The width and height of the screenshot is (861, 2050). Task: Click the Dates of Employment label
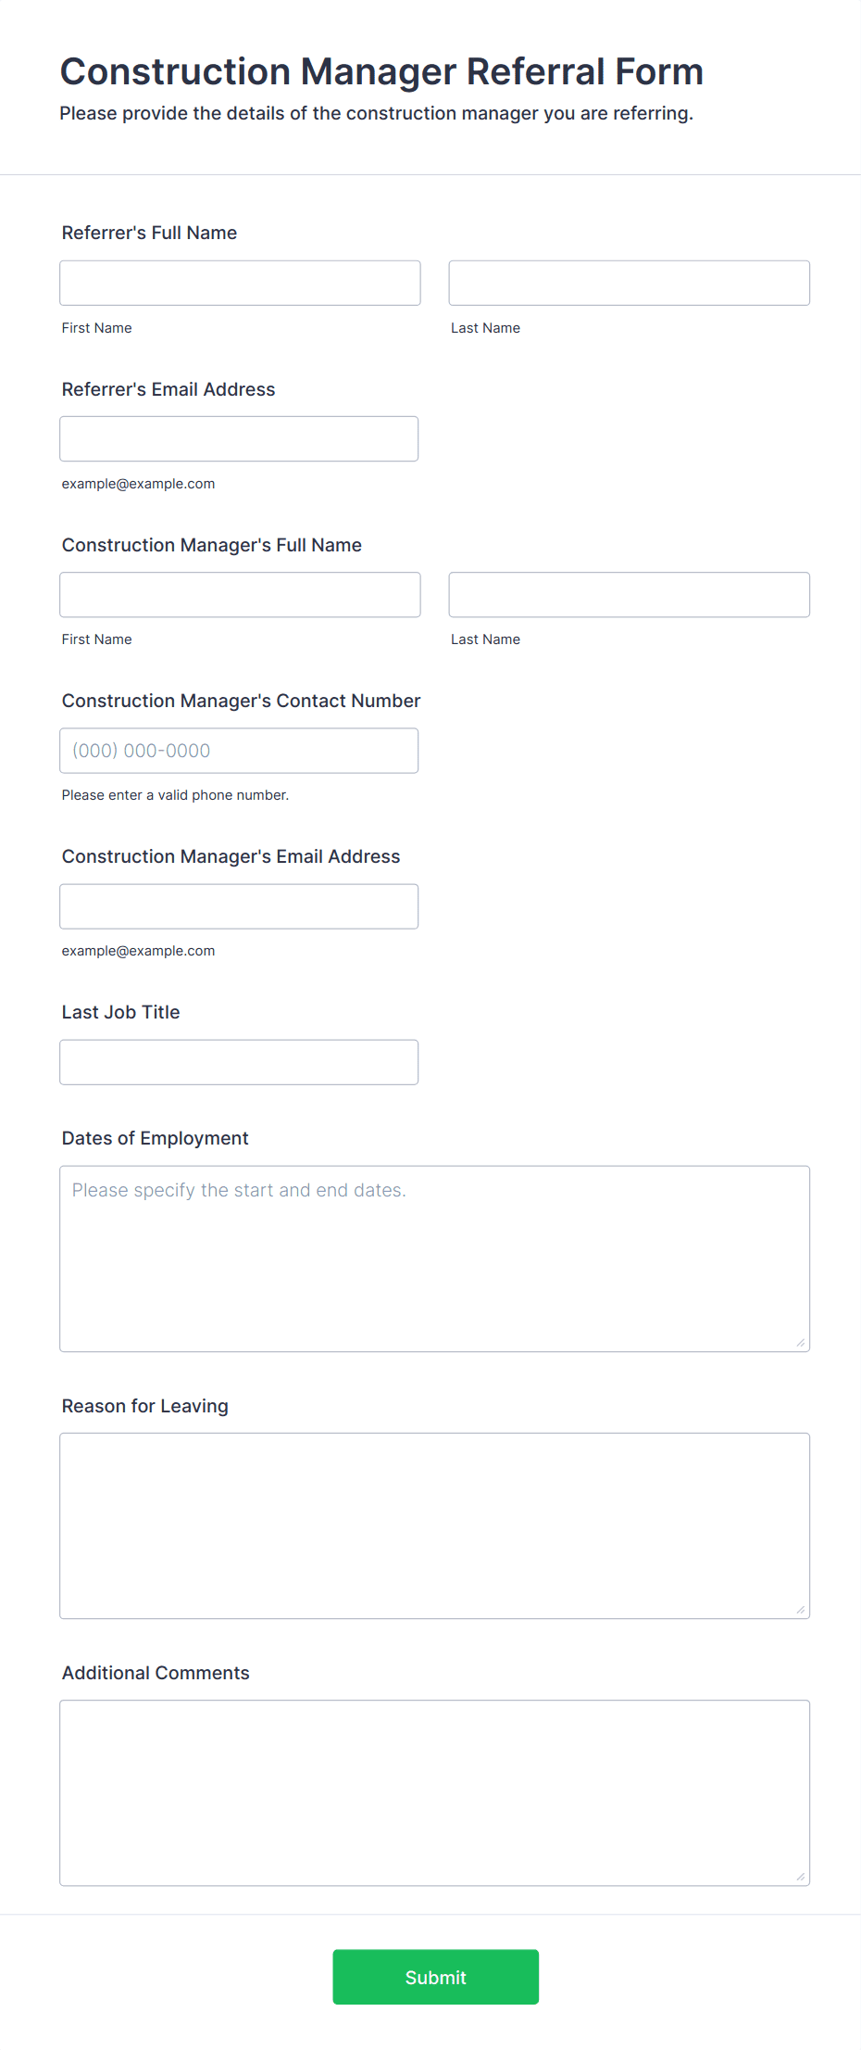[155, 1138]
